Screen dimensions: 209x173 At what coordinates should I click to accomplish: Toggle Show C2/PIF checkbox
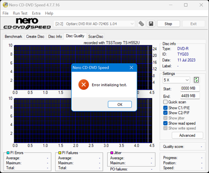click(165, 113)
